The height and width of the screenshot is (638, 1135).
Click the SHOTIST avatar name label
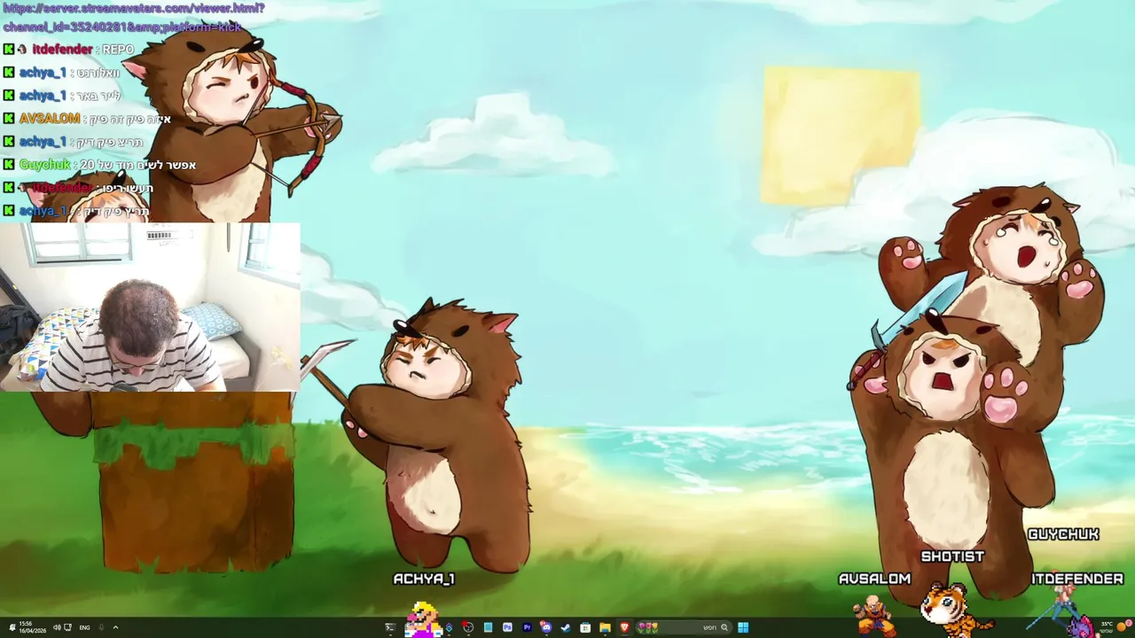pos(952,556)
